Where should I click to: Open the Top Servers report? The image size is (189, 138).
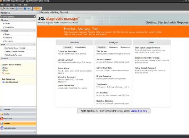102,51
